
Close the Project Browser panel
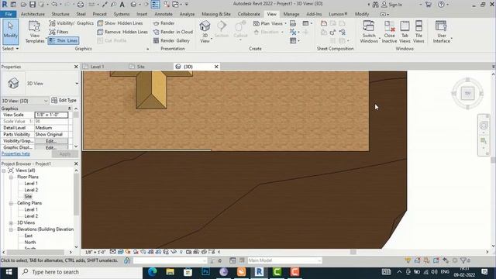76,164
